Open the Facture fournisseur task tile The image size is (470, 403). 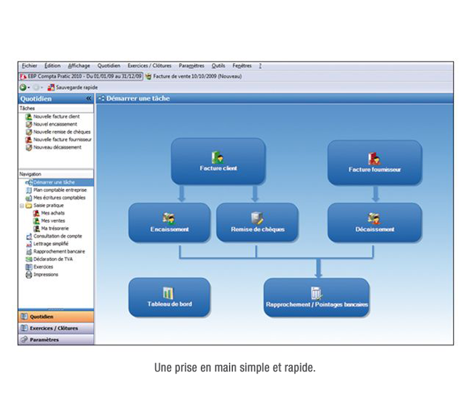[375, 163]
